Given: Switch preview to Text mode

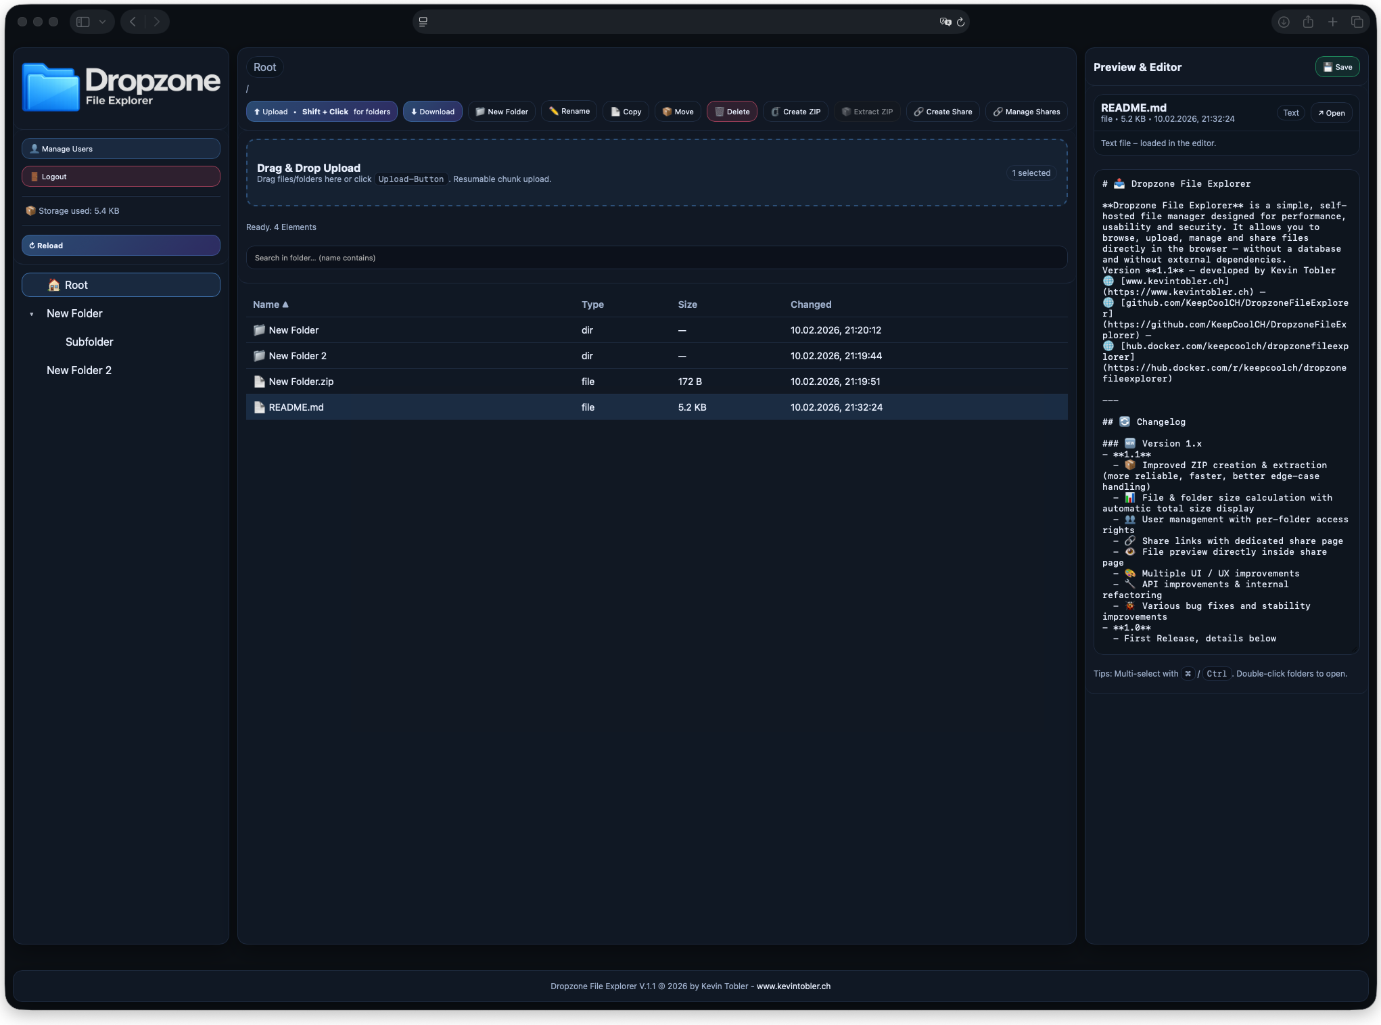Looking at the screenshot, I should tap(1290, 112).
